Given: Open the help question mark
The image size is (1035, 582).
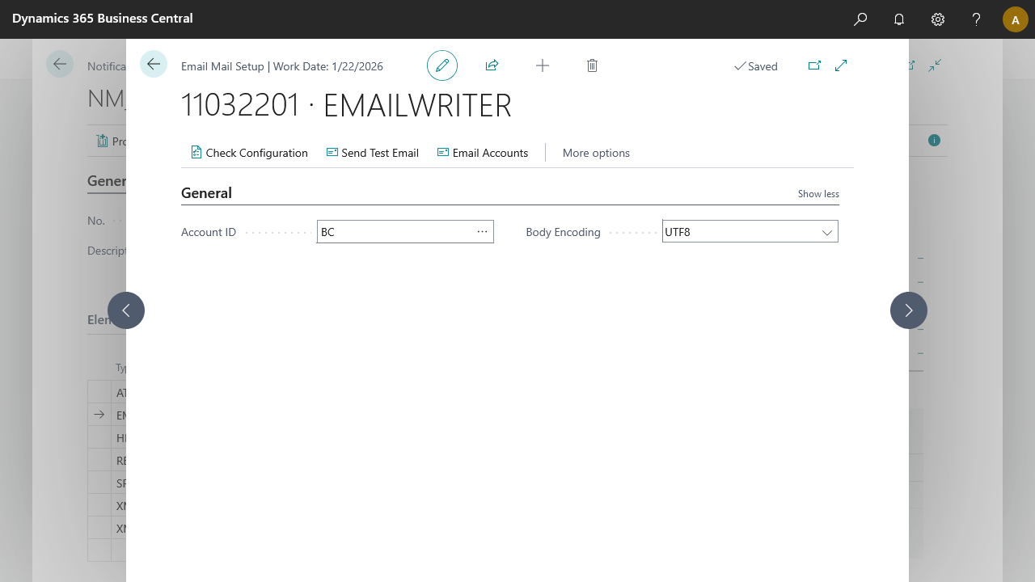Looking at the screenshot, I should pos(977,19).
